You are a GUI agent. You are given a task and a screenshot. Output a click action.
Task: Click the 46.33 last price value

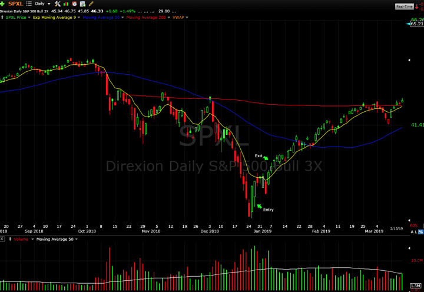[x=97, y=11]
